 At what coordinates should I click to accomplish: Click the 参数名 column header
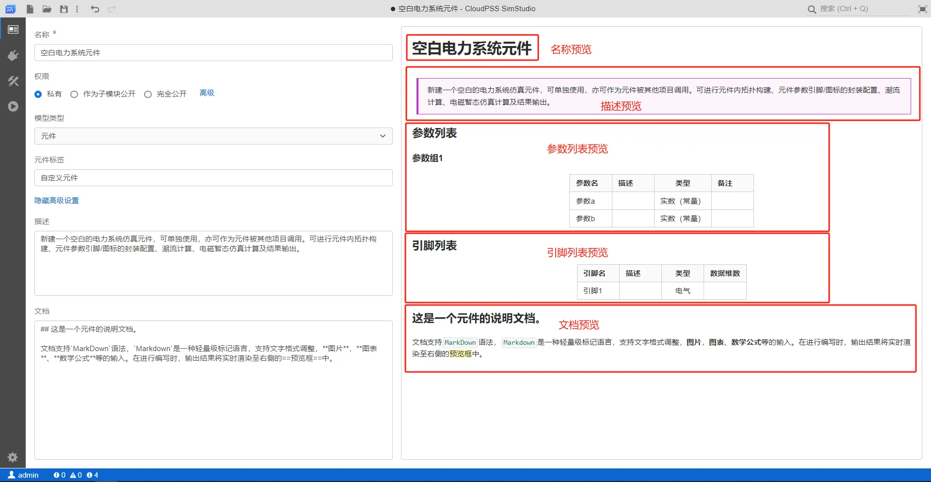(591, 183)
